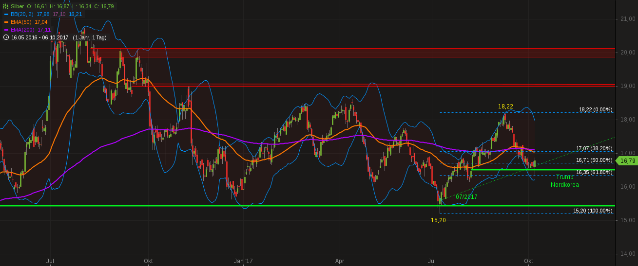Click the orange EMA(50) legend marker
Viewport: 638px width, 266px height.
[6, 22]
